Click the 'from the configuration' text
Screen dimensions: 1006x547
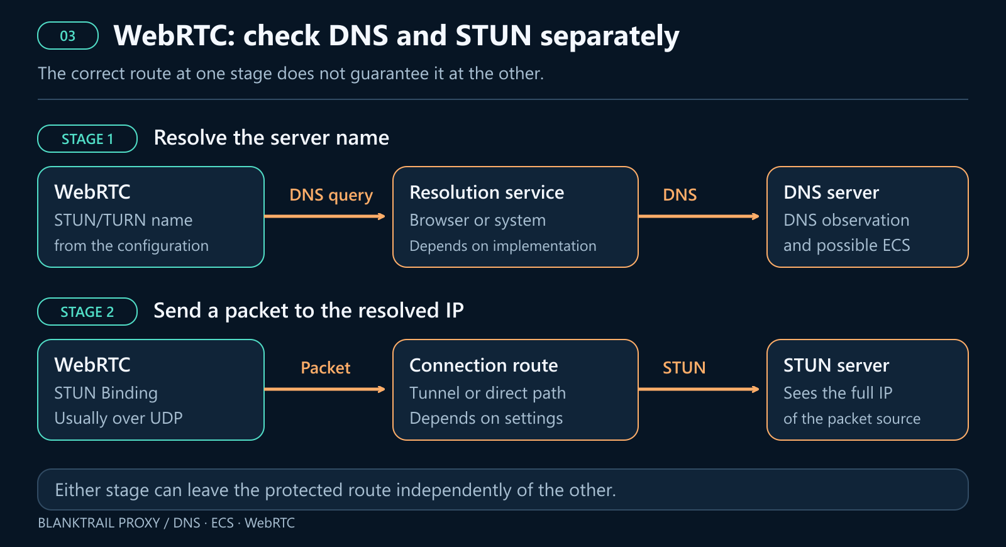point(131,246)
